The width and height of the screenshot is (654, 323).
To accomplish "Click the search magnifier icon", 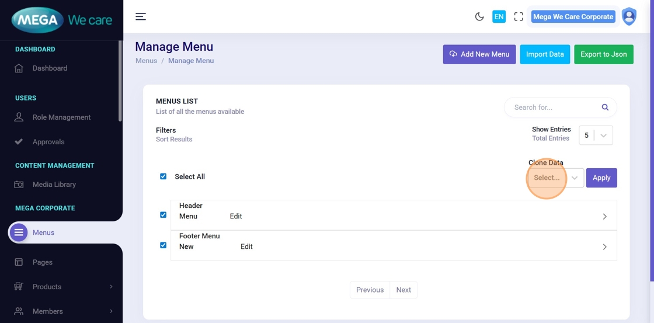I will click(605, 107).
